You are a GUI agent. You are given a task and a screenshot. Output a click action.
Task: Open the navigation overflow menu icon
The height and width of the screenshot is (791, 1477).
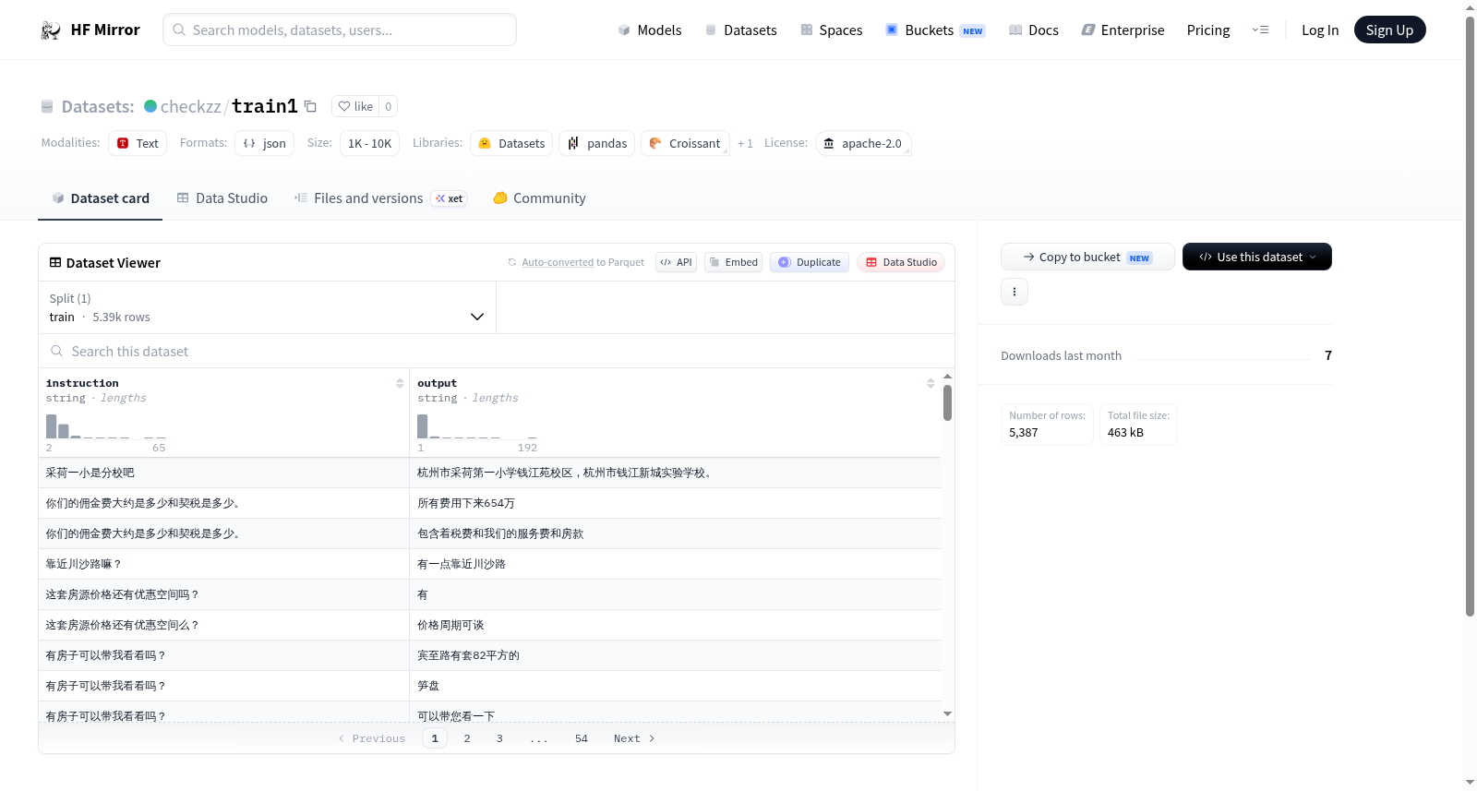point(1260,30)
